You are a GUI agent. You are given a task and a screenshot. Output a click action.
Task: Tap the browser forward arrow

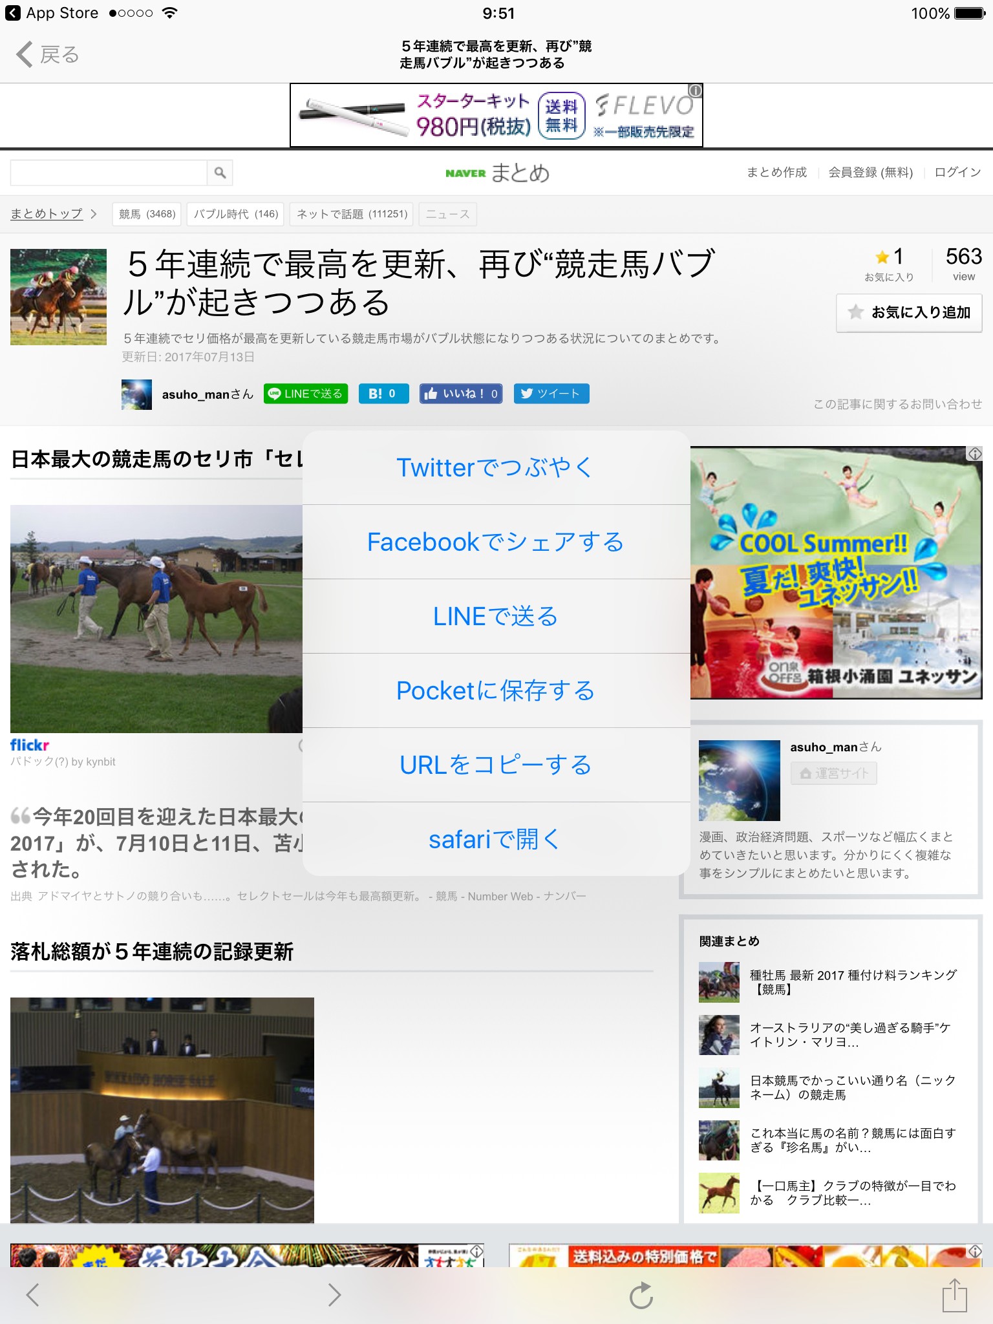[x=334, y=1295]
